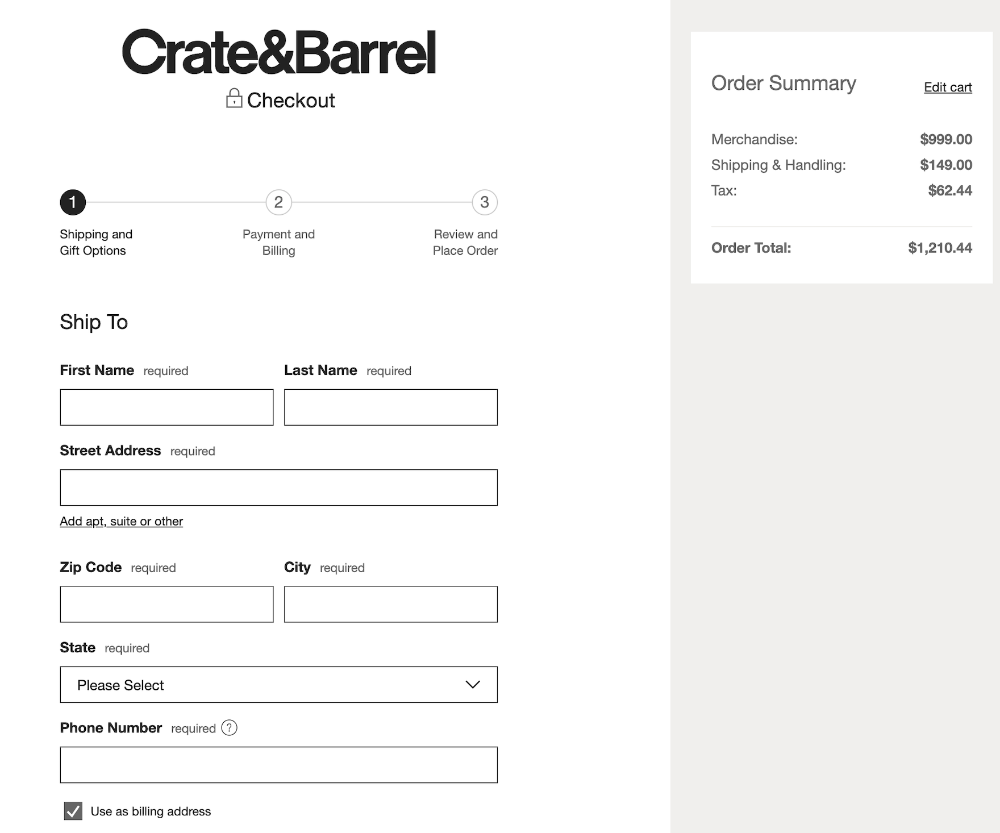Screen dimensions: 1000x833
Task: Click the phone number help question-mark icon
Action: tap(229, 728)
